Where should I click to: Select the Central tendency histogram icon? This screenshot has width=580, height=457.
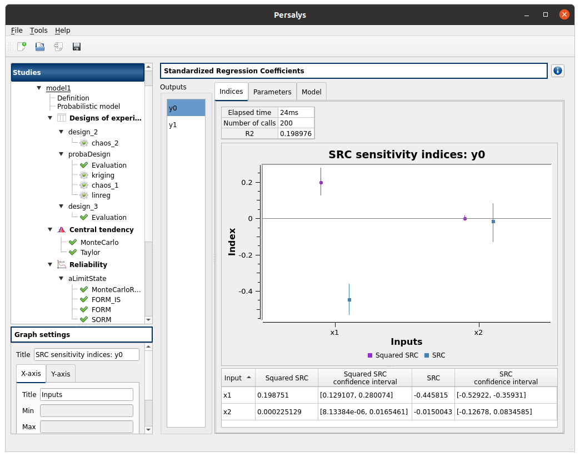tap(61, 230)
